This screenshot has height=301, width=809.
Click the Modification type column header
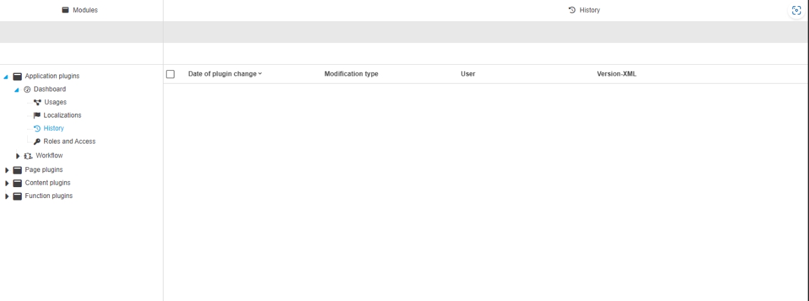coord(351,74)
